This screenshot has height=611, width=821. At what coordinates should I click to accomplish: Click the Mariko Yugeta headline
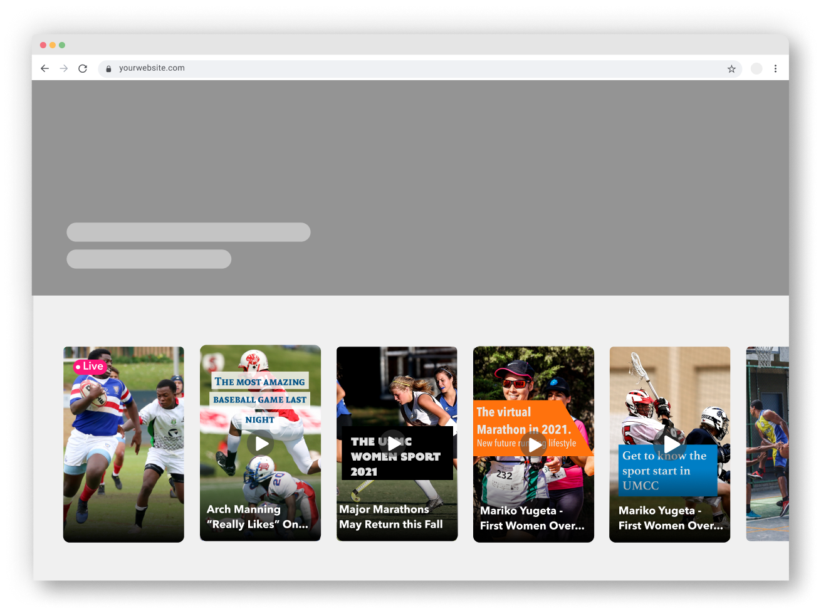click(533, 518)
